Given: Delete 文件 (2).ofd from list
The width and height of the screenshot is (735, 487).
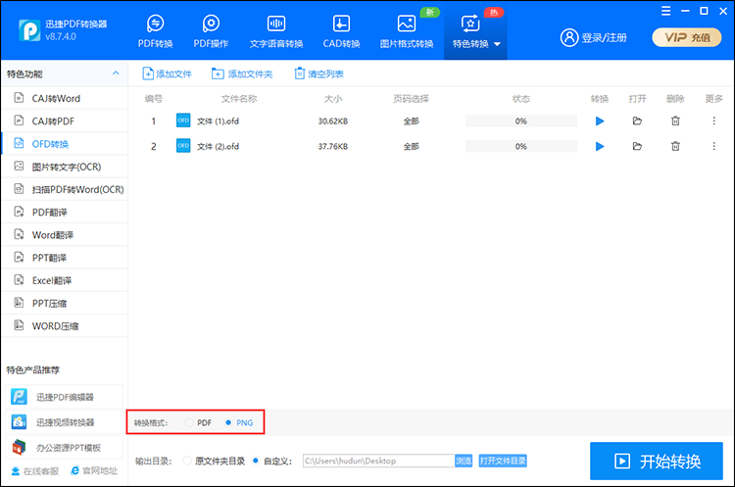Looking at the screenshot, I should tap(675, 146).
